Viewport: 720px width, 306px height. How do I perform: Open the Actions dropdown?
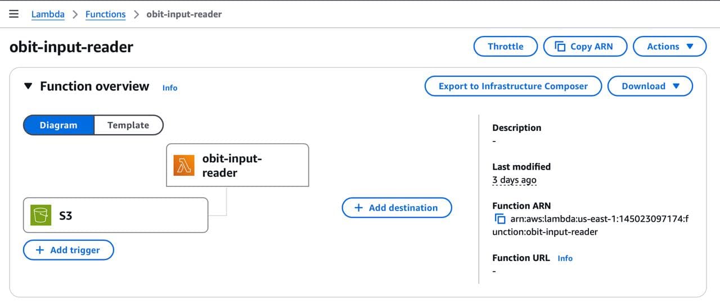[669, 47]
